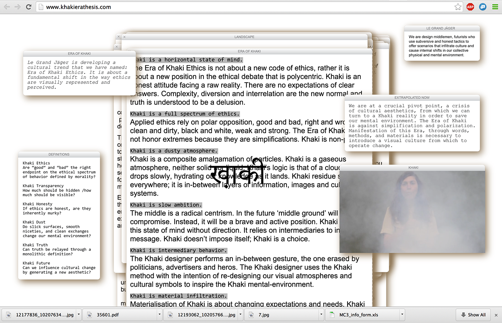
Task: Click the 12193062_10205766 jpg file icon
Action: [x=171, y=315]
